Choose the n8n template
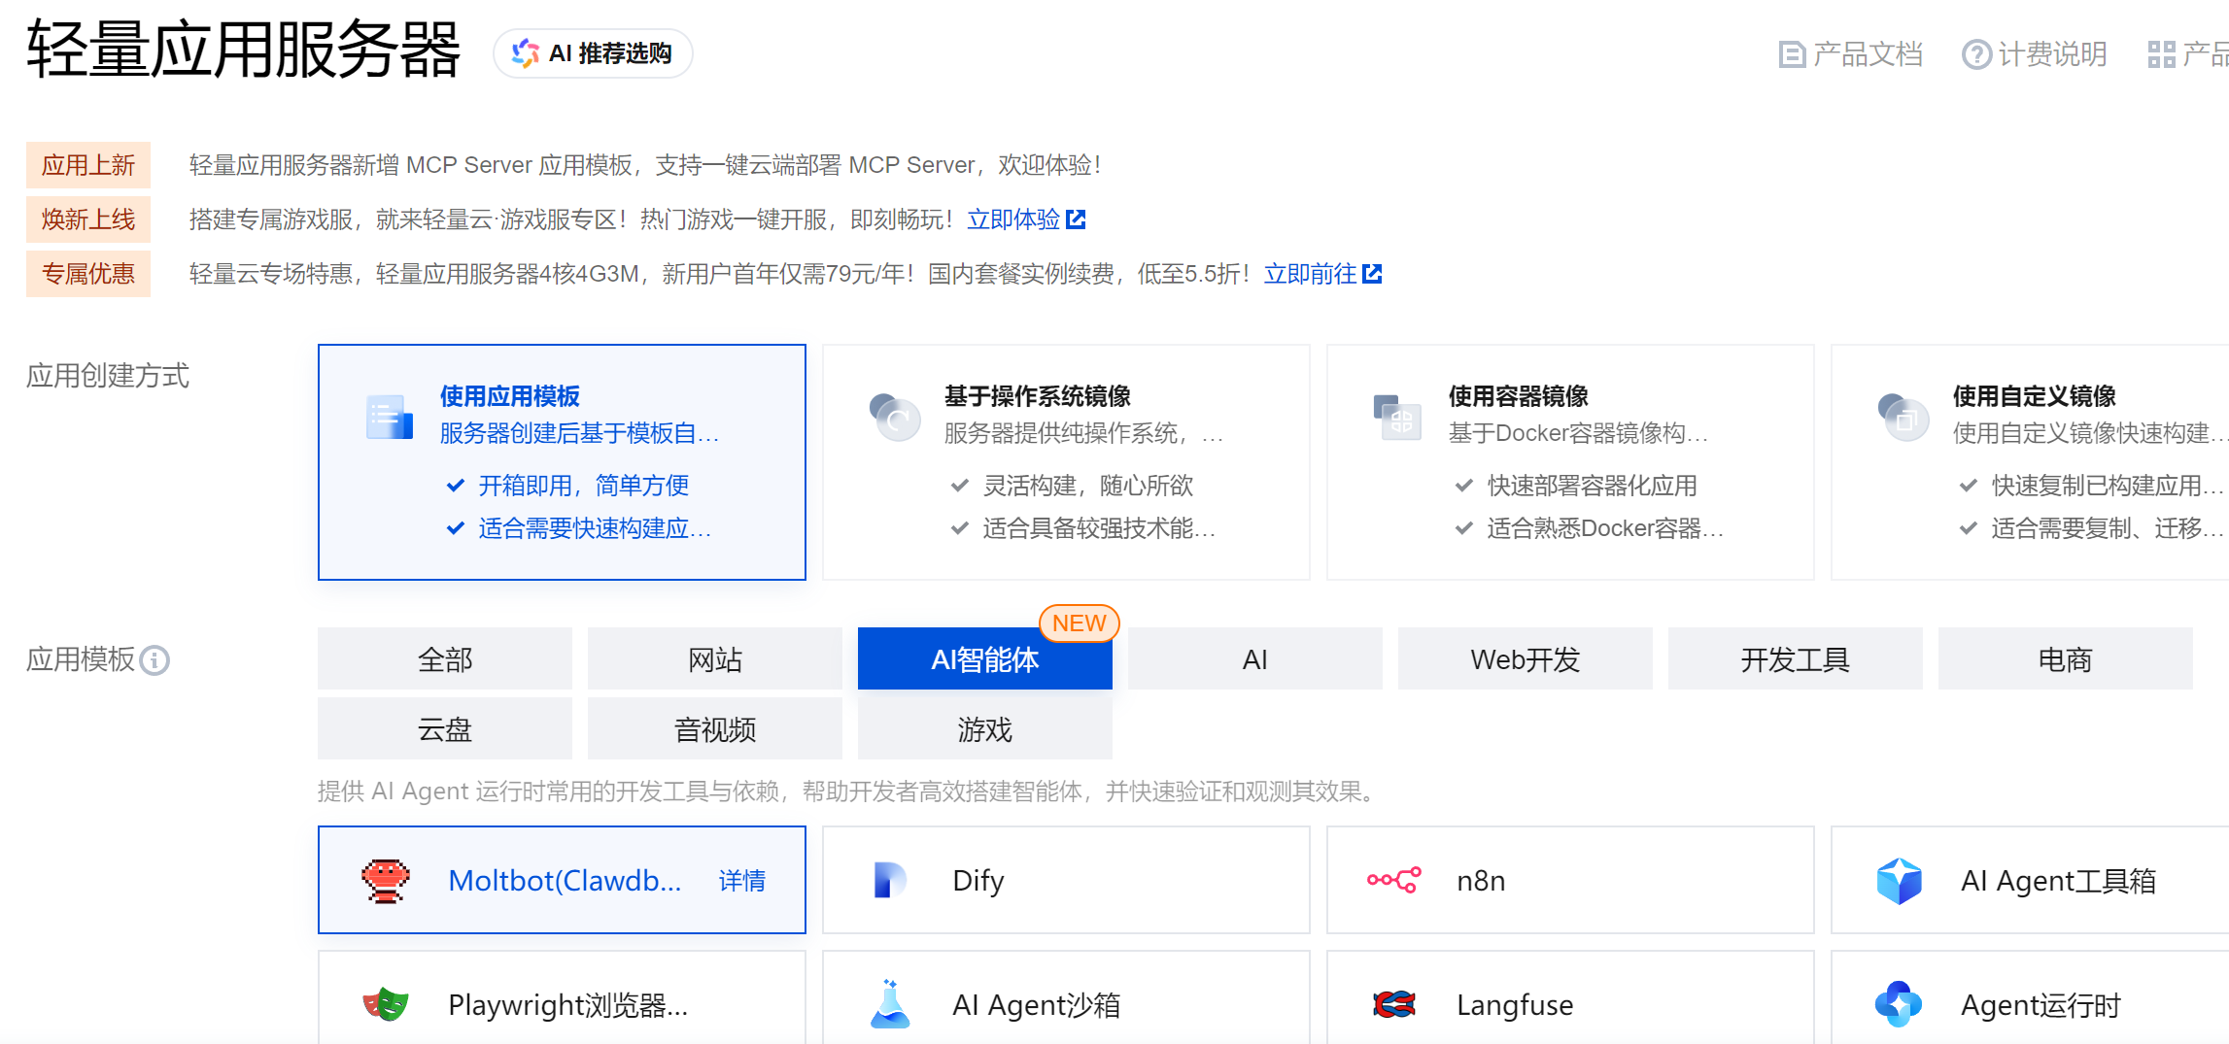Screen dimensions: 2229x1044 click(x=1570, y=880)
